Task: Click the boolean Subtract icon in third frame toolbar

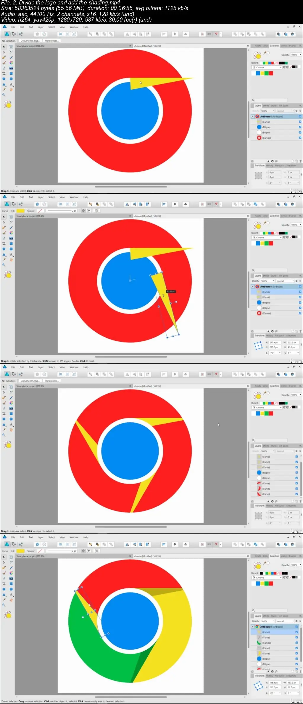Action: tap(242, 374)
